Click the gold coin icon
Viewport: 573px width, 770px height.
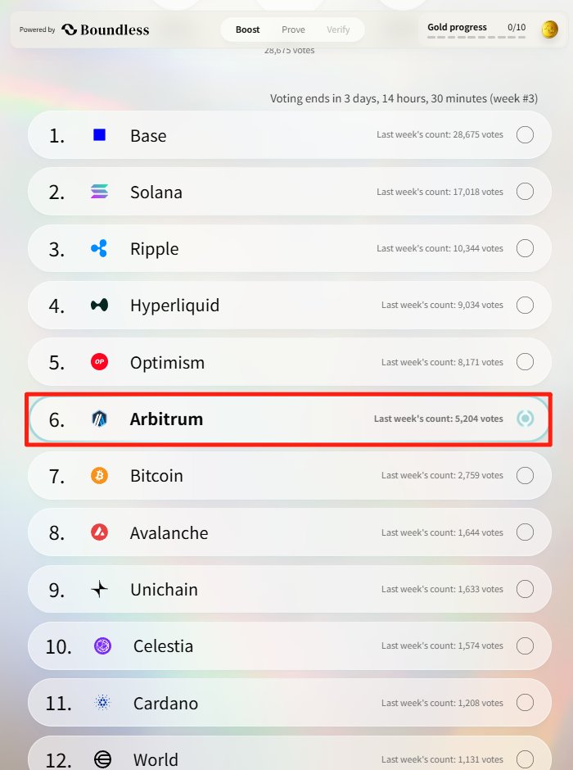(x=549, y=29)
